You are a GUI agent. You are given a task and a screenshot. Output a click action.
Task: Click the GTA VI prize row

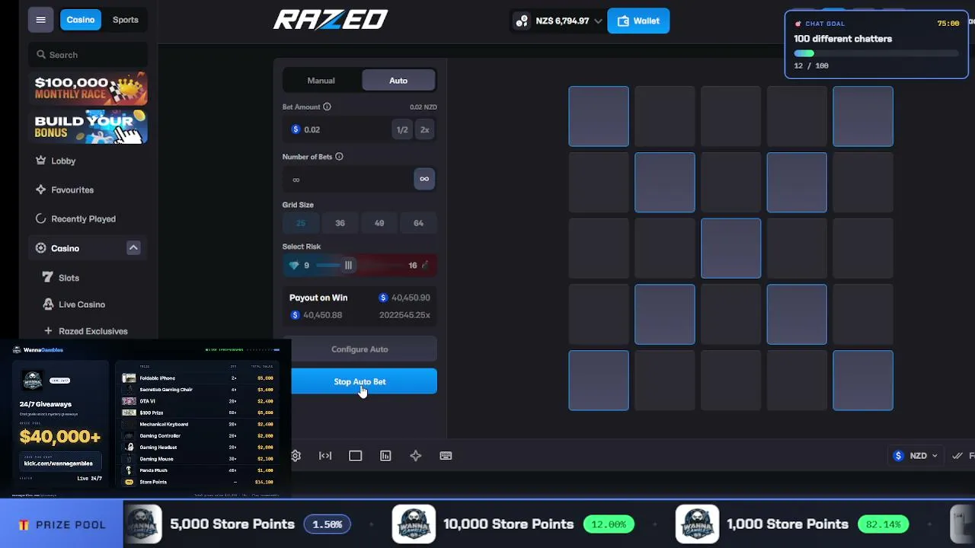click(198, 401)
